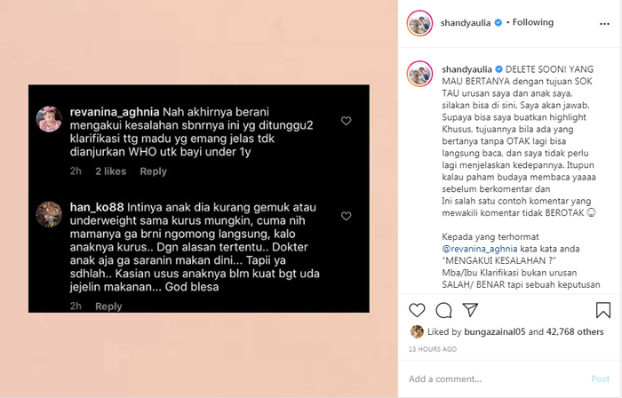The width and height of the screenshot is (622, 398).
Task: Like han_ko88's comment heart
Action: click(347, 216)
